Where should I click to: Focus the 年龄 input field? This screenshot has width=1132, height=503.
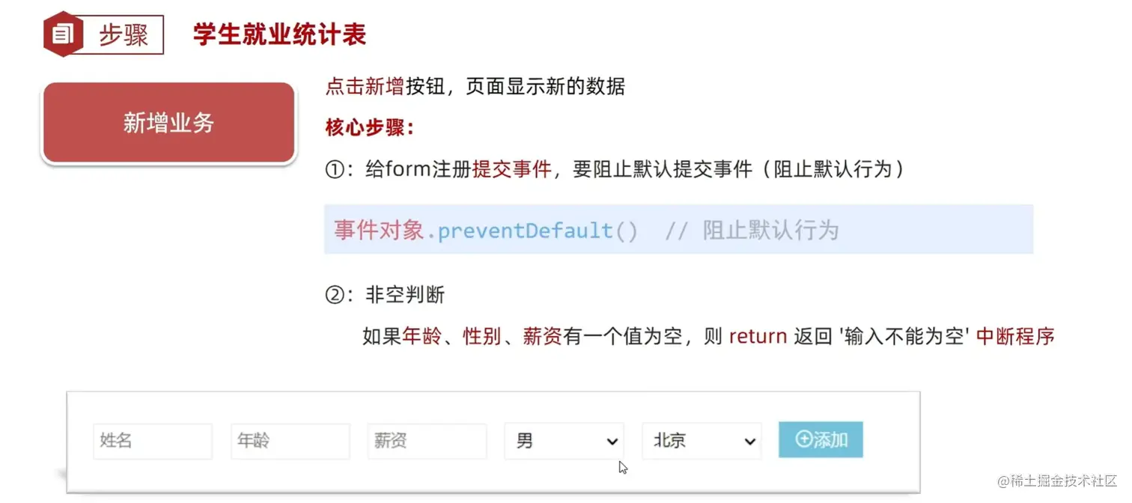290,442
